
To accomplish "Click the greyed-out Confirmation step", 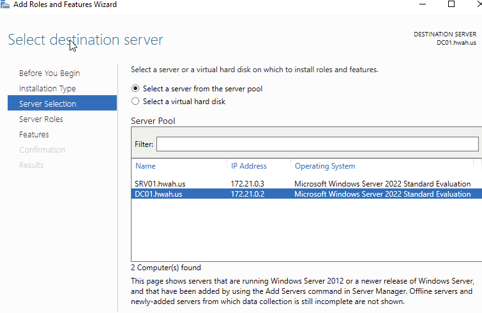I will 42,150.
